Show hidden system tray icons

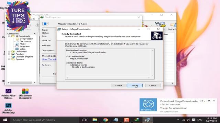point(178,120)
